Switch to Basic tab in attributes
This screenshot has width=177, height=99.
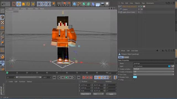point(121,57)
